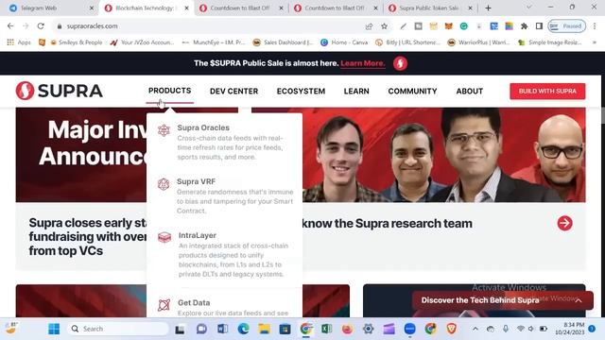Open File Explorer from the taskbar

265,329
